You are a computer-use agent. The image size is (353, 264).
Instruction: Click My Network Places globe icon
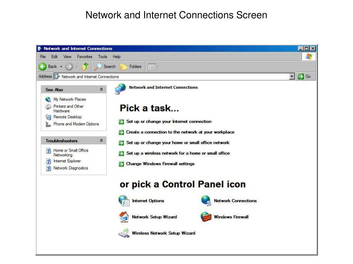click(48, 99)
